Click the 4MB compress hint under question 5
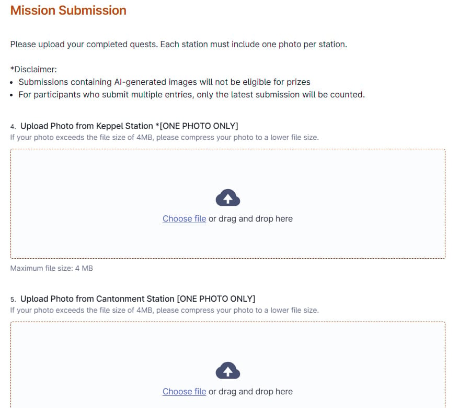Image resolution: width=459 pixels, height=408 pixels. (165, 310)
